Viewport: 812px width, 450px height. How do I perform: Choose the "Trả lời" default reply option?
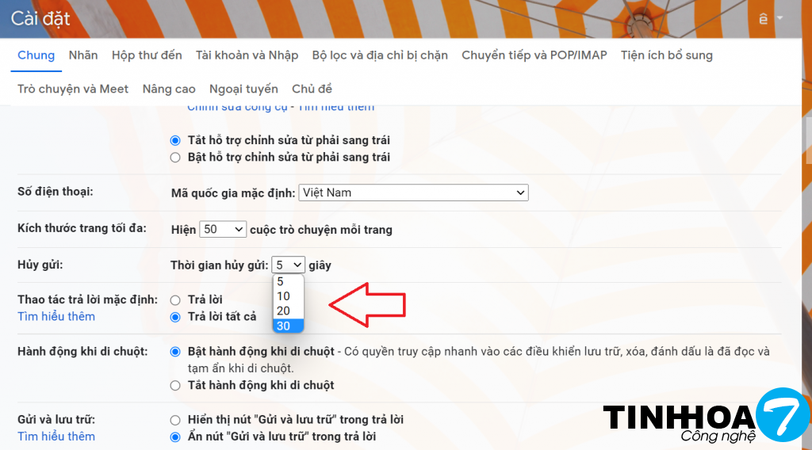175,300
